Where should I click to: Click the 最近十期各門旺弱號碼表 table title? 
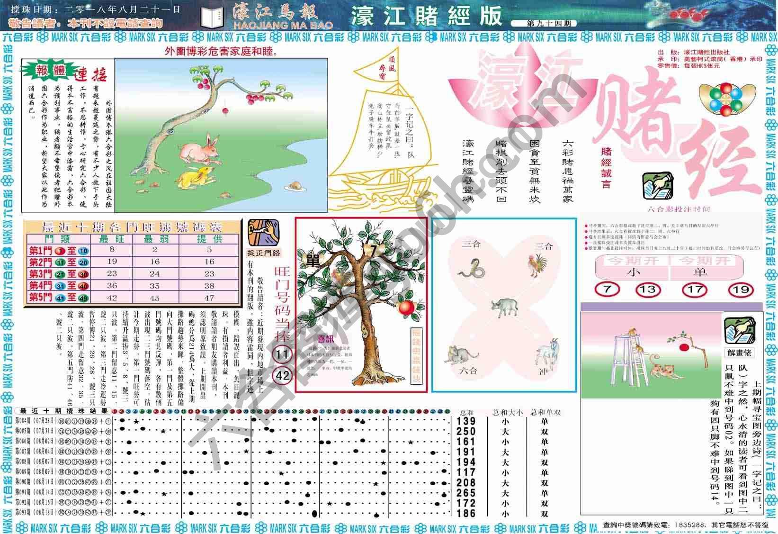[x=132, y=226]
